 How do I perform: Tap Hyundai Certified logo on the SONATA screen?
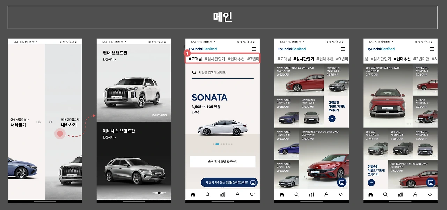pos(203,49)
